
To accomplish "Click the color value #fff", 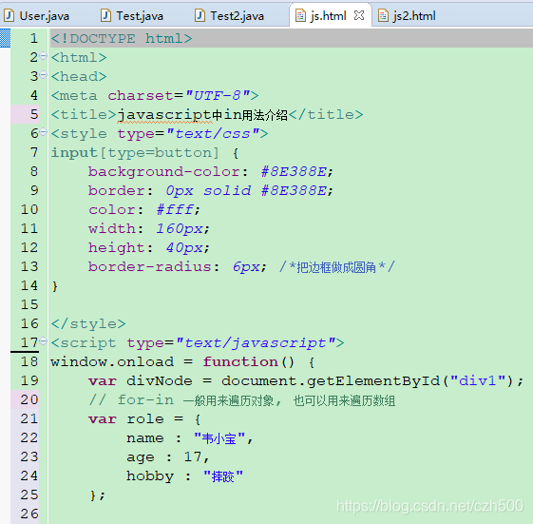I will [176, 210].
